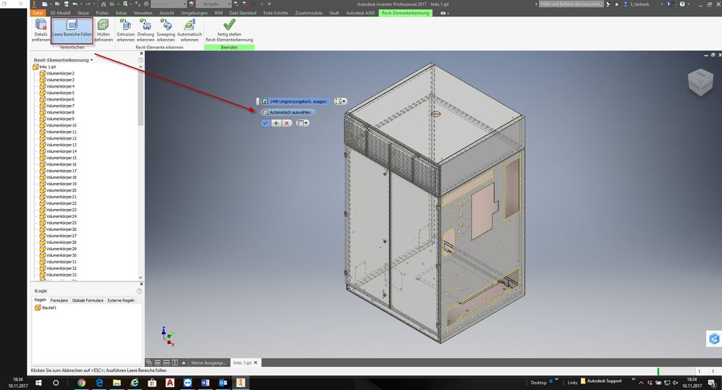Toggle Automatisch auswählen option
The width and height of the screenshot is (722, 390).
point(288,112)
